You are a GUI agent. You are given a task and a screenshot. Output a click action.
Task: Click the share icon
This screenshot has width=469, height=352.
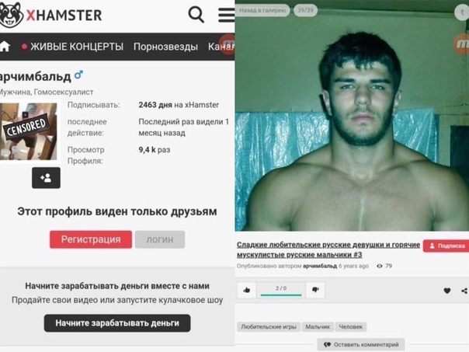[x=464, y=291]
